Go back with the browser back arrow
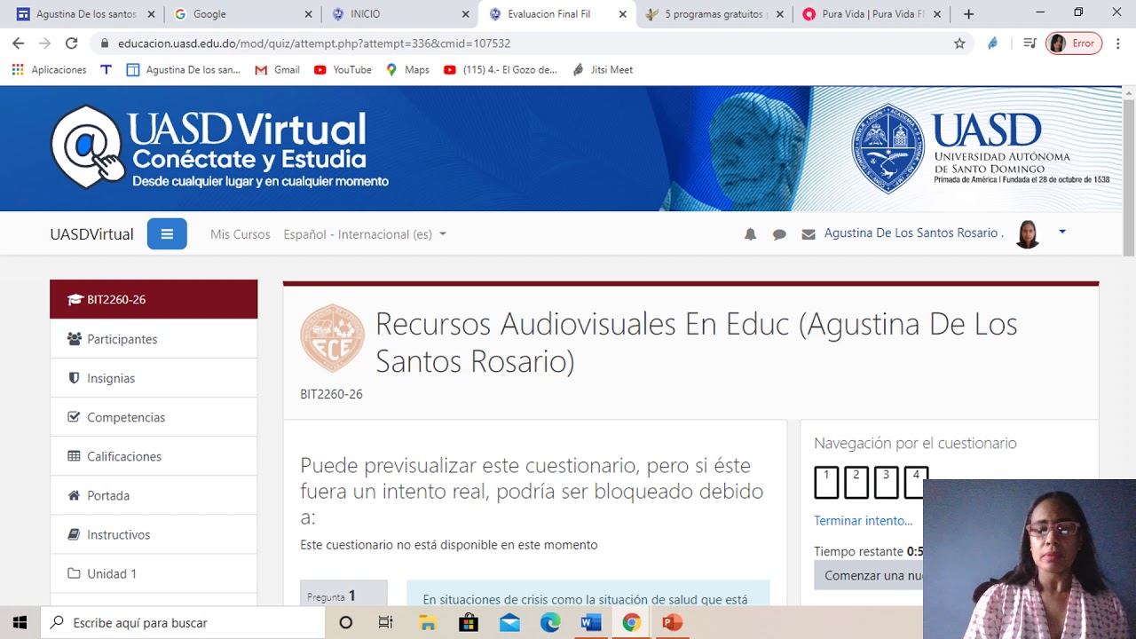The width and height of the screenshot is (1136, 639). pos(18,43)
